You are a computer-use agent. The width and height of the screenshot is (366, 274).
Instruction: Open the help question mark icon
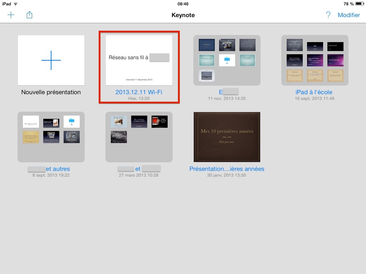coord(328,15)
